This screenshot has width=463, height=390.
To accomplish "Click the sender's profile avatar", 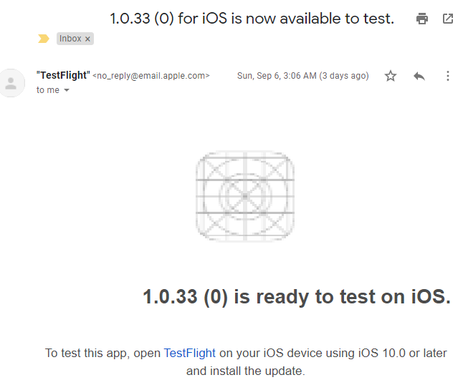I will click(x=11, y=83).
